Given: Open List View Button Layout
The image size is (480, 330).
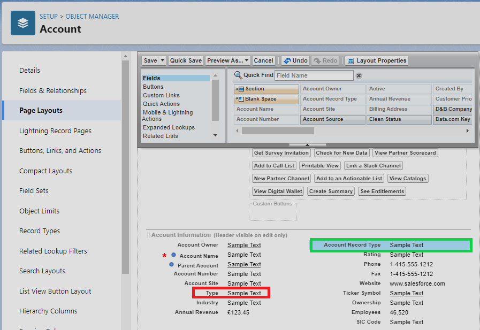Looking at the screenshot, I should pos(56,291).
